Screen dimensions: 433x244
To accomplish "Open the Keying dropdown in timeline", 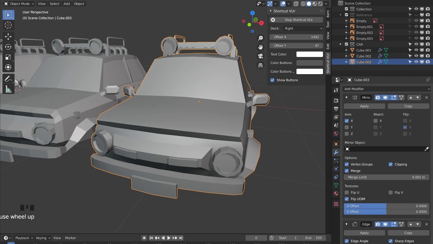I will click(43, 238).
